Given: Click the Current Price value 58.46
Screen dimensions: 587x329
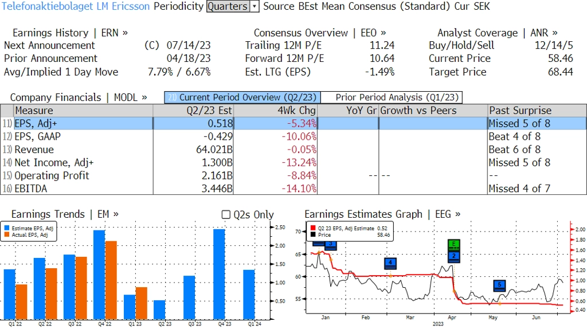Looking at the screenshot, I should [x=561, y=58].
